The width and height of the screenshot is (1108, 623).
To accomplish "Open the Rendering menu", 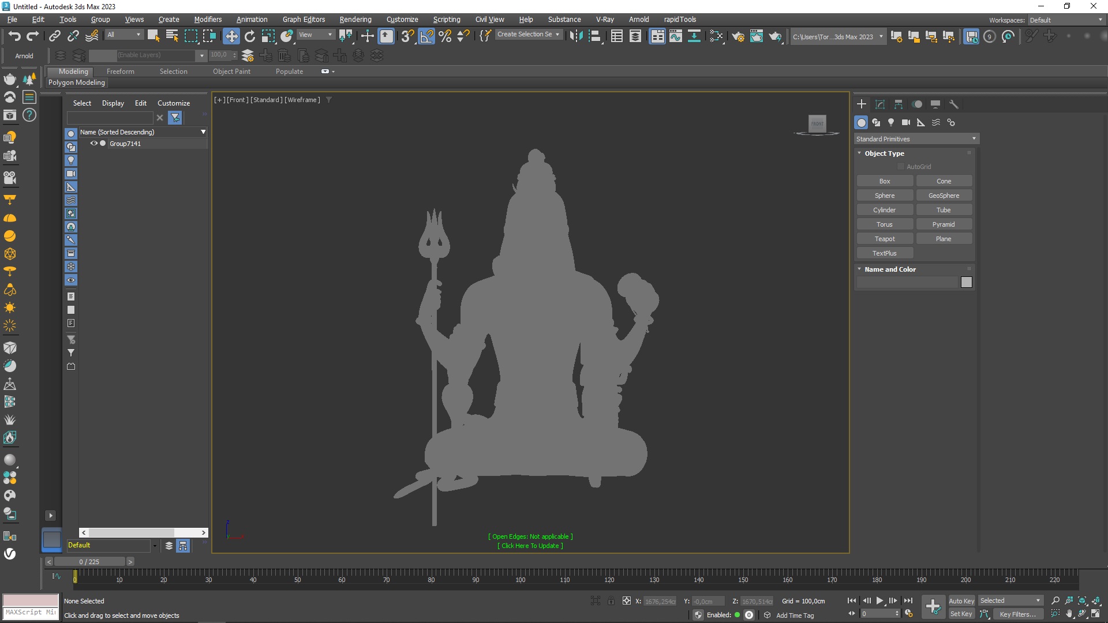I will click(x=355, y=20).
